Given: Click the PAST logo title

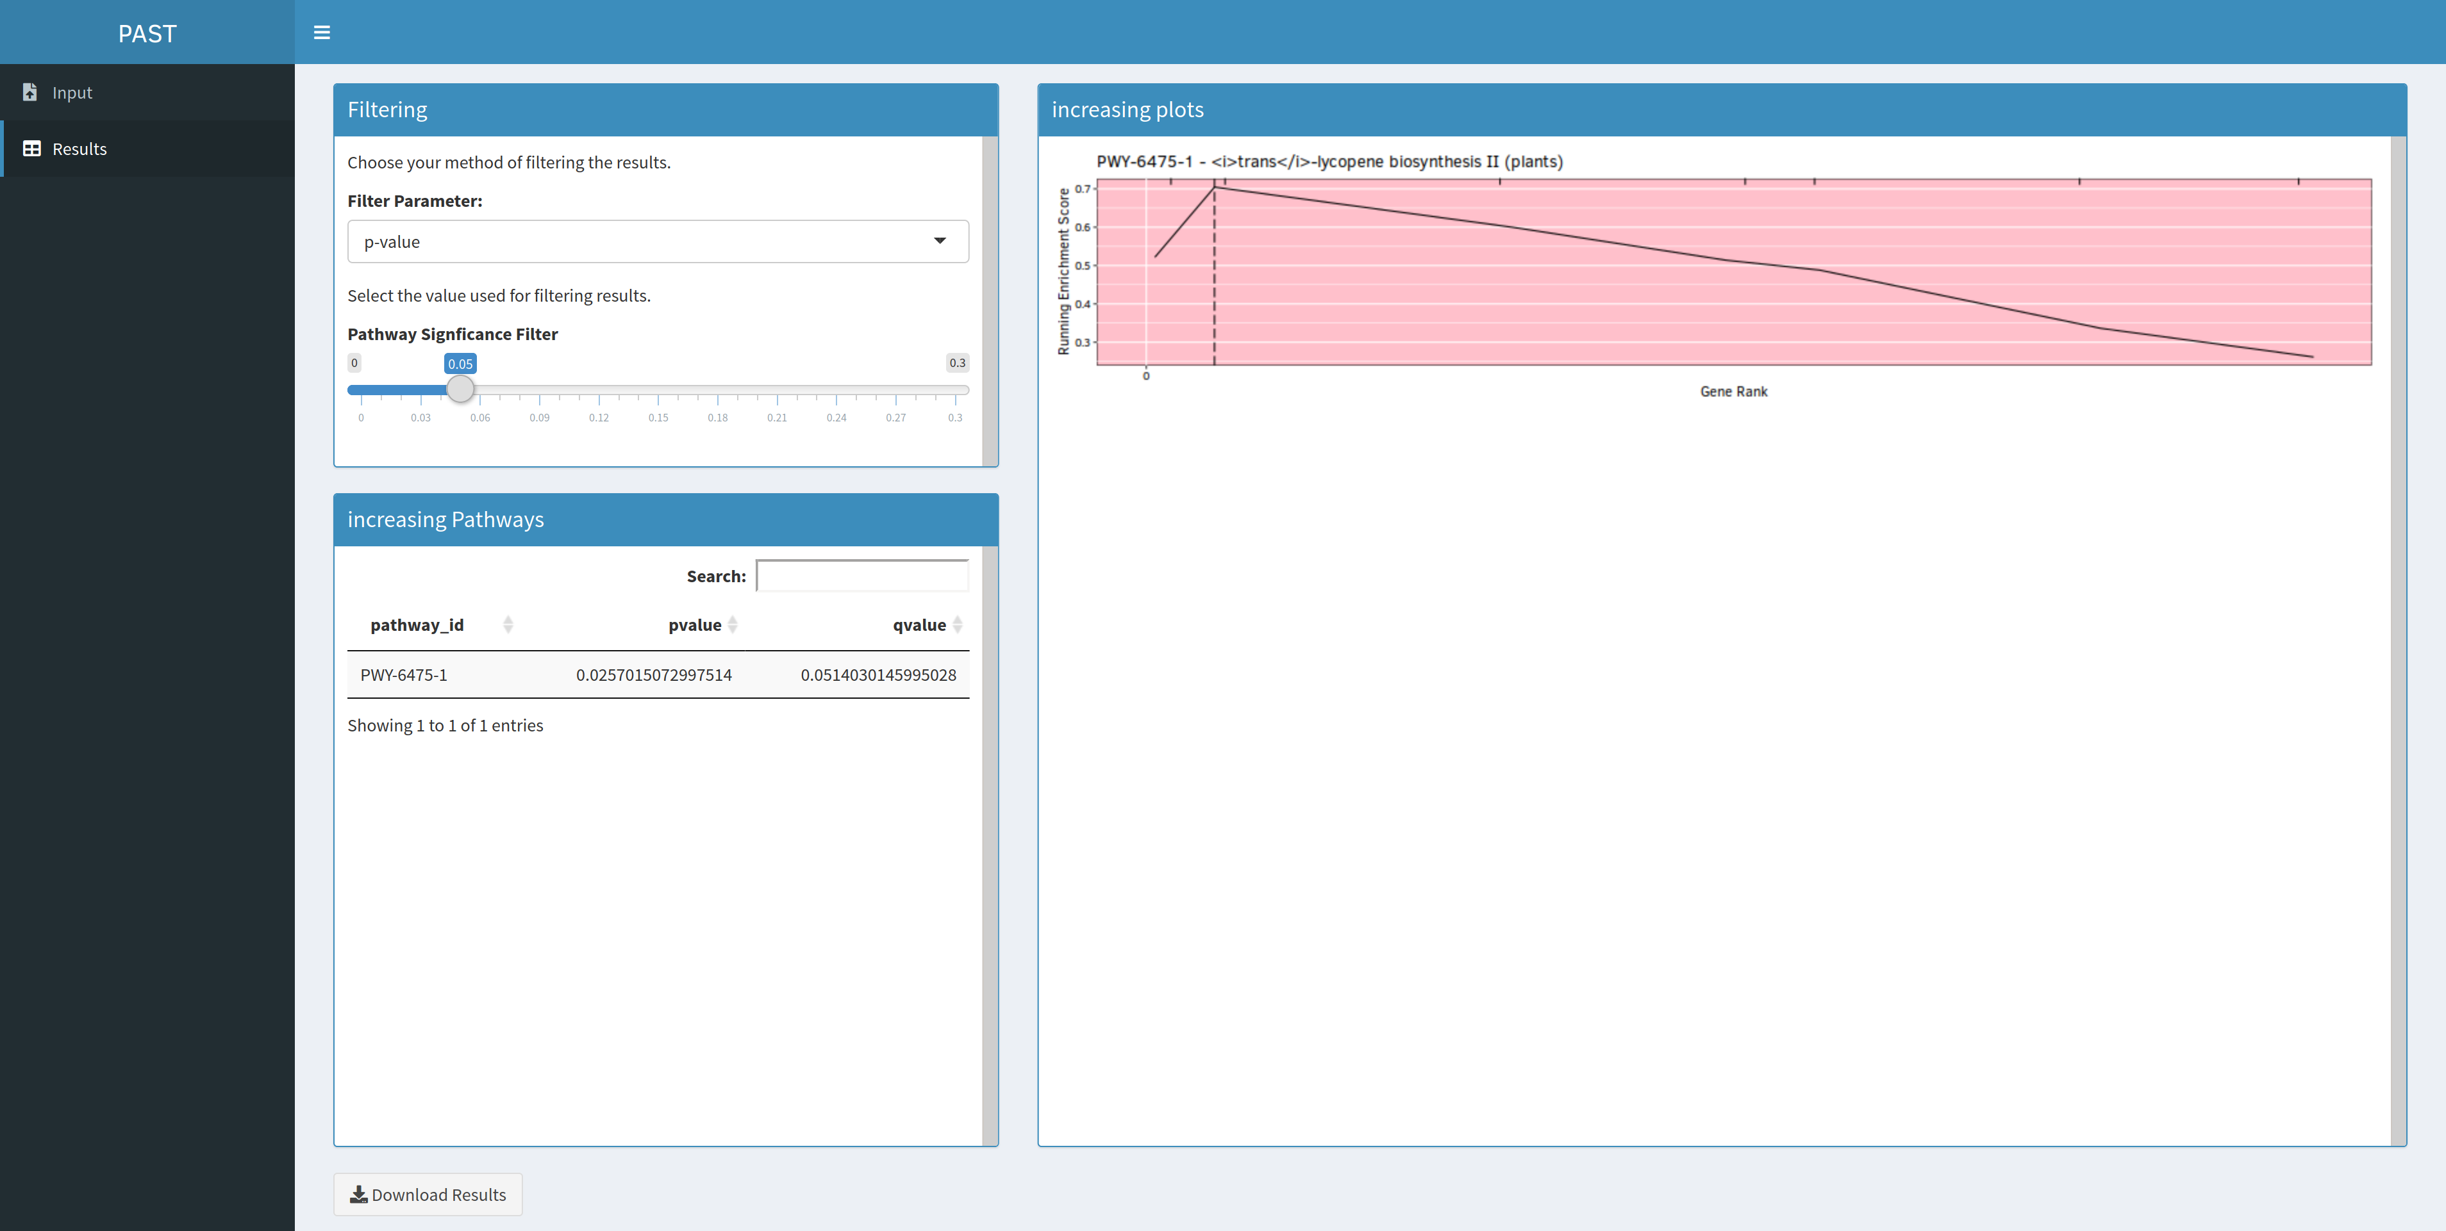Looking at the screenshot, I should tap(147, 33).
